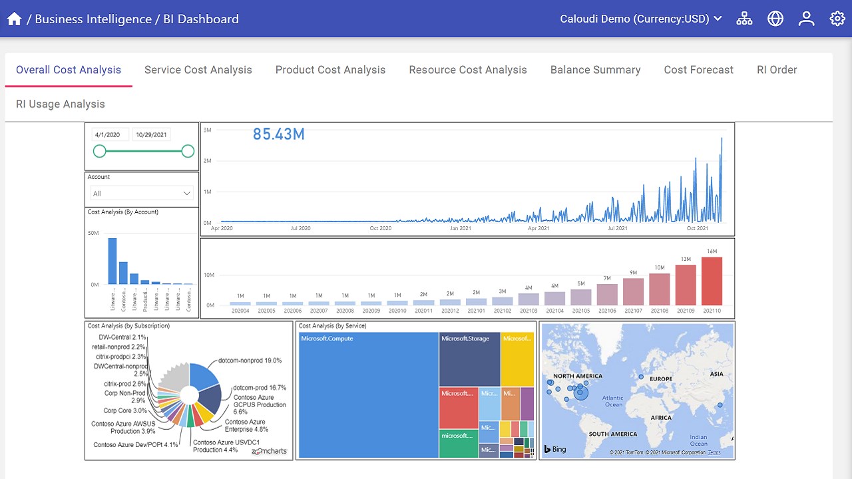Viewport: 852px width, 479px height.
Task: Click the Contoso Azure Enterprise 4.8% label
Action: (x=246, y=426)
